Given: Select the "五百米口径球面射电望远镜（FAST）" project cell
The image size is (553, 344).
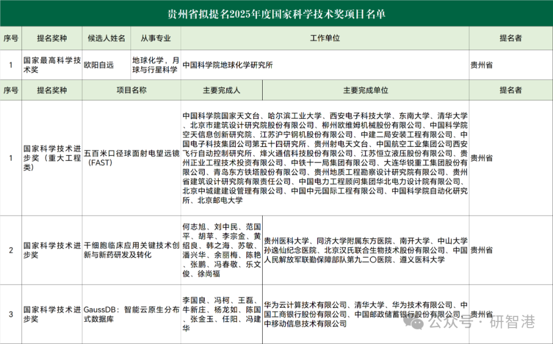Looking at the screenshot, I should (132, 158).
